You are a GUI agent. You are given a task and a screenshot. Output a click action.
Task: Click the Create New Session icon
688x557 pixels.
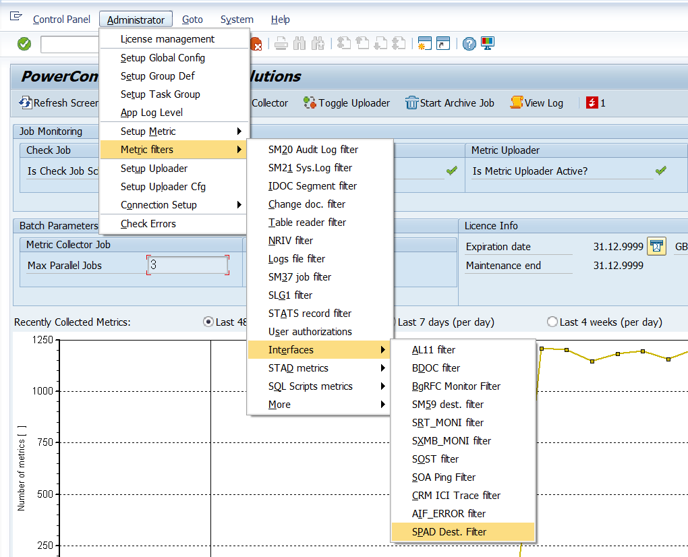(x=424, y=44)
